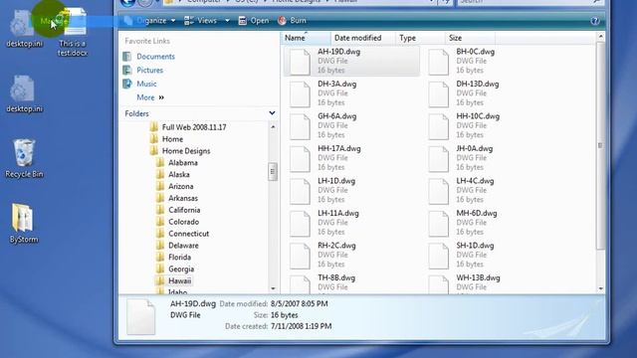Select the DH-3A.dwg file icon
Image resolution: width=637 pixels, height=358 pixels.
(x=300, y=94)
